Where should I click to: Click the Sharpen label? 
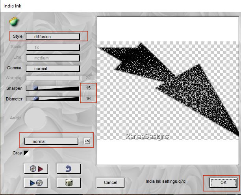pyautogui.click(x=14, y=88)
